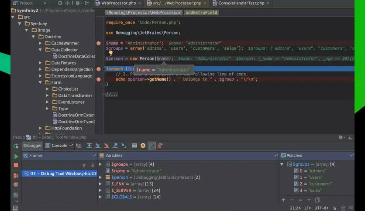The height and width of the screenshot is (211, 365).
Task: Click Scroll from Source target icon
Action: [60, 3]
